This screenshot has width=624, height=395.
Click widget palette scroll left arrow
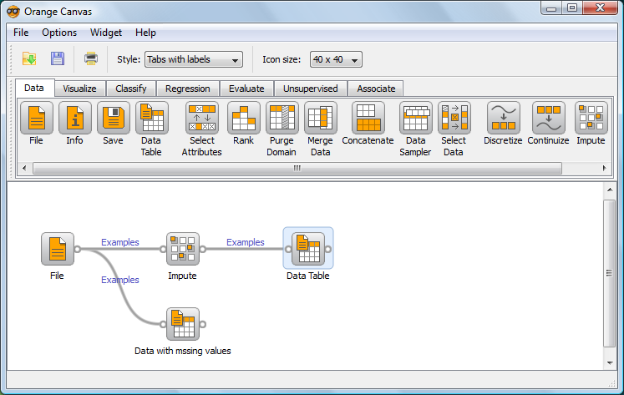coord(25,168)
